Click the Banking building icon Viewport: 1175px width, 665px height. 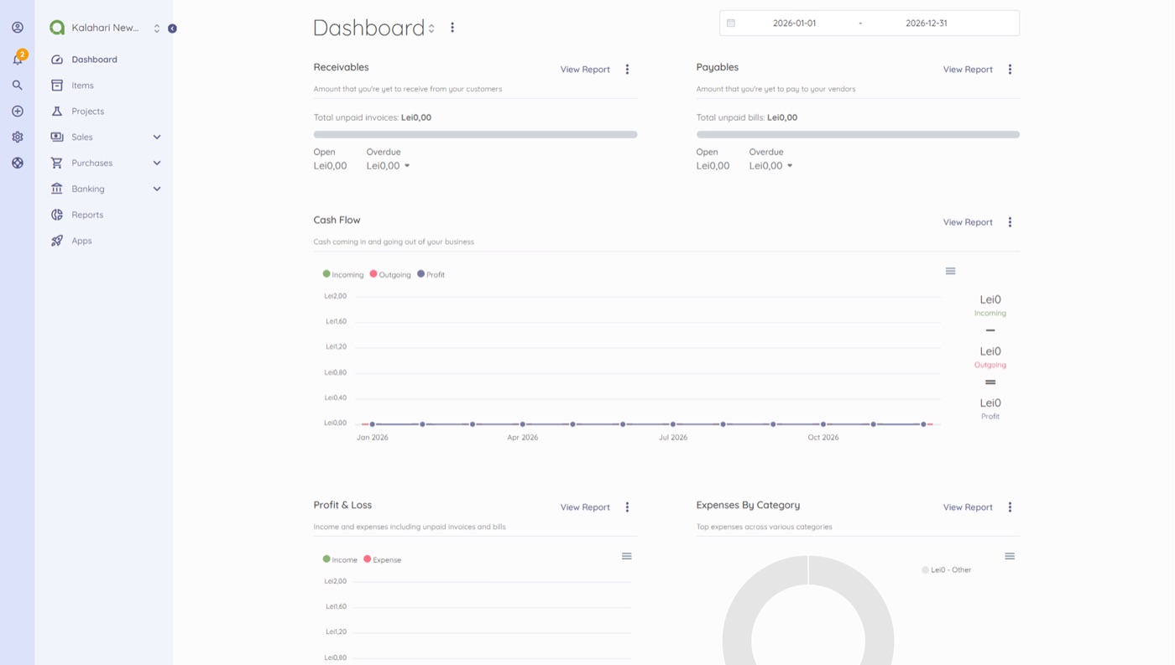(x=57, y=189)
